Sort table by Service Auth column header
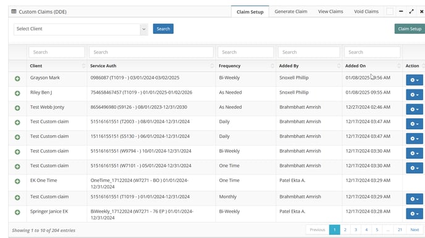 pos(151,66)
